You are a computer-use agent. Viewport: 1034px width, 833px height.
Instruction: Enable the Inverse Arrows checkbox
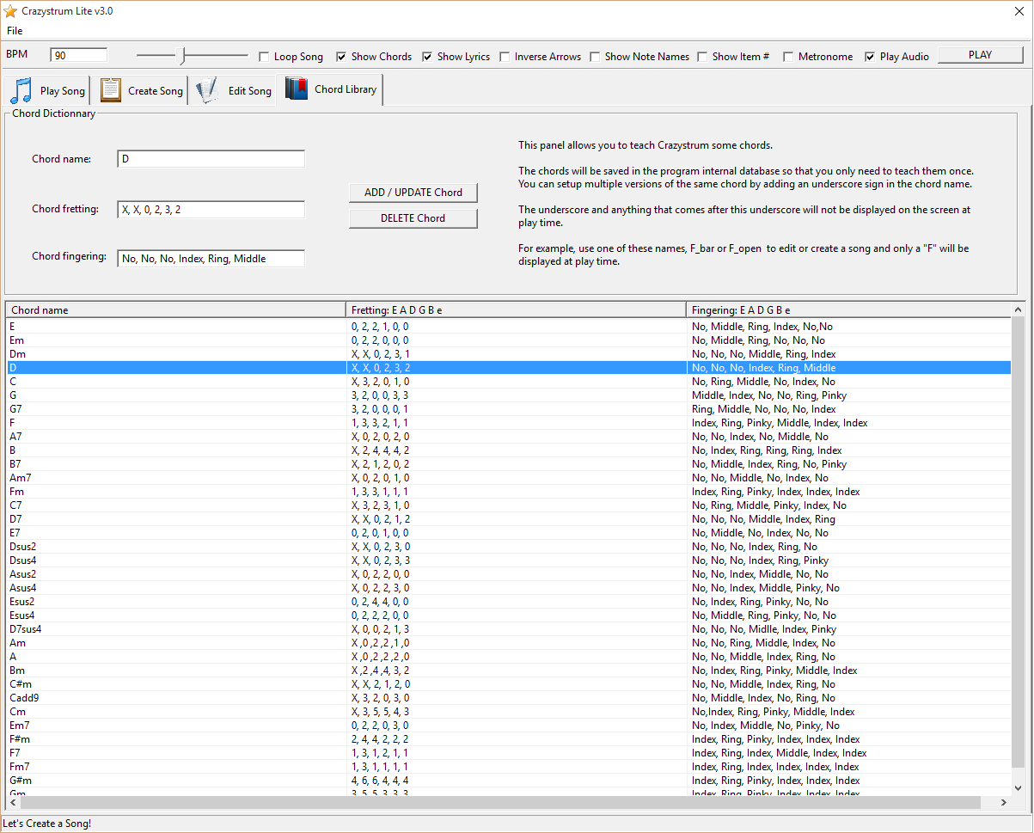505,57
